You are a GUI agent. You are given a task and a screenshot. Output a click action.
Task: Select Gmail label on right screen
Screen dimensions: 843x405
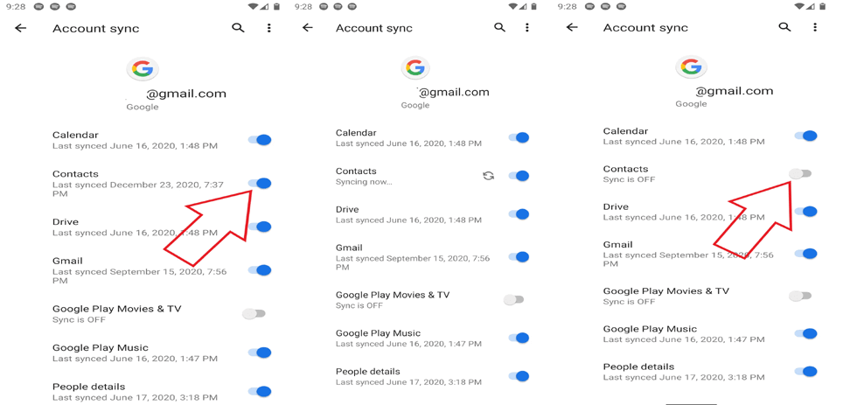click(617, 244)
